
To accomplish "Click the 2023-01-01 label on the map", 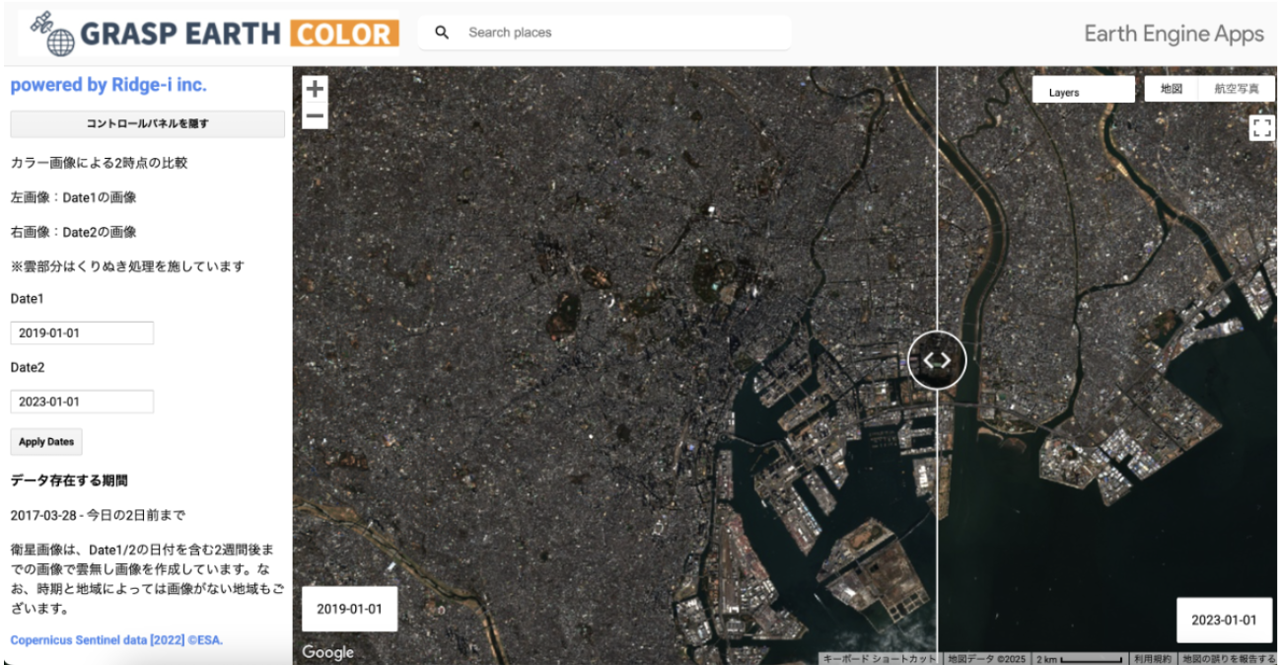I will pyautogui.click(x=1224, y=620).
